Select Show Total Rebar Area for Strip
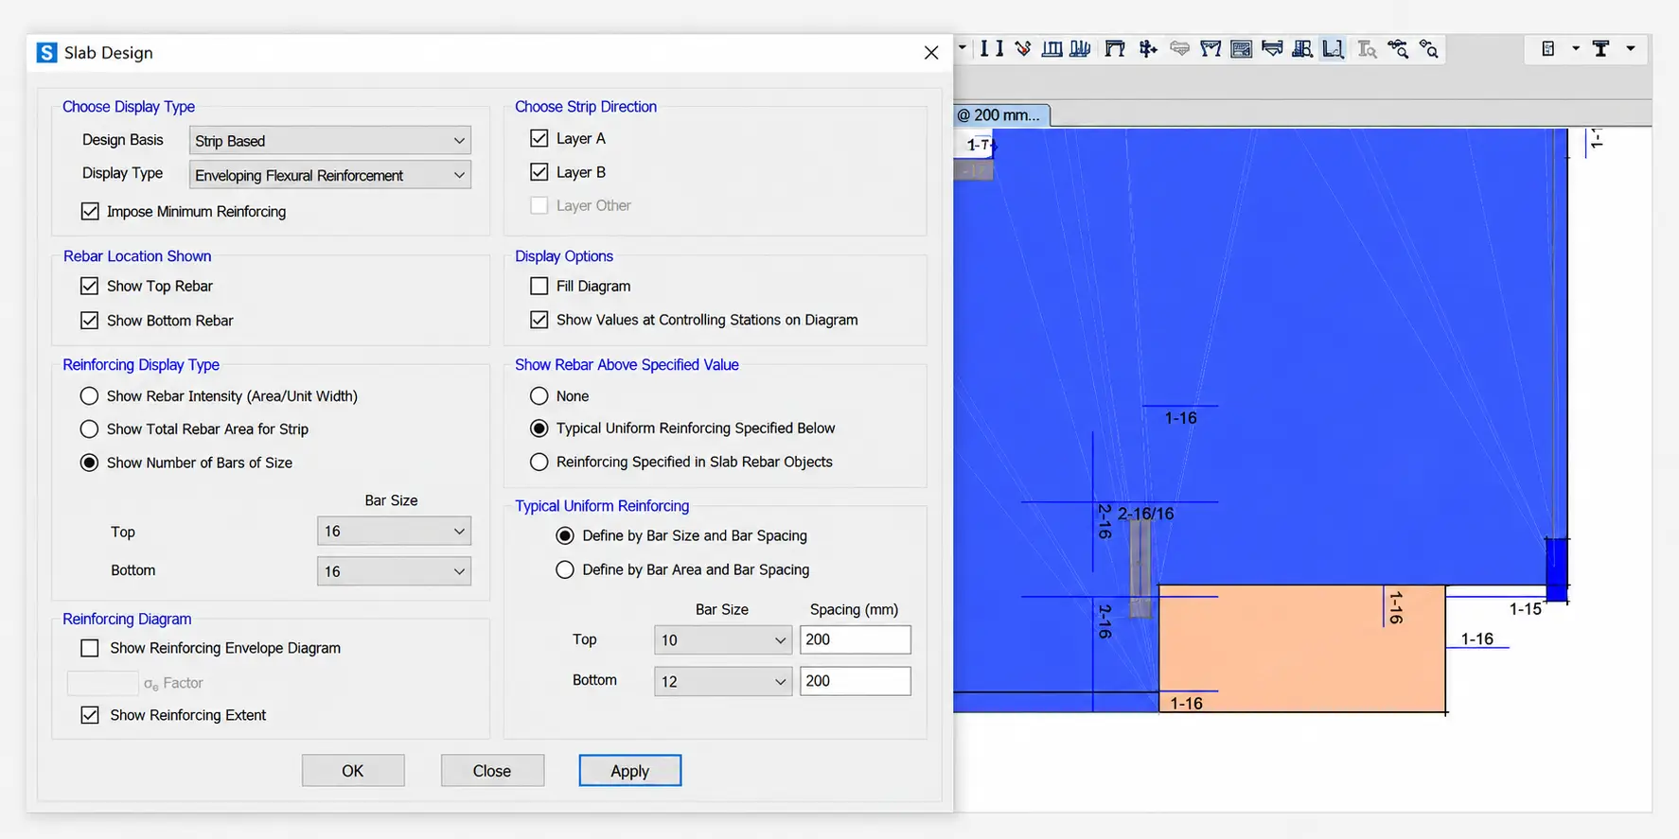The image size is (1679, 839). coord(90,429)
